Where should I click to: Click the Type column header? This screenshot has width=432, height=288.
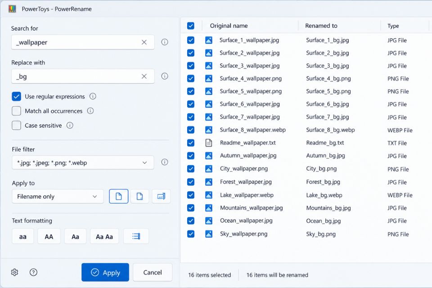pyautogui.click(x=393, y=26)
